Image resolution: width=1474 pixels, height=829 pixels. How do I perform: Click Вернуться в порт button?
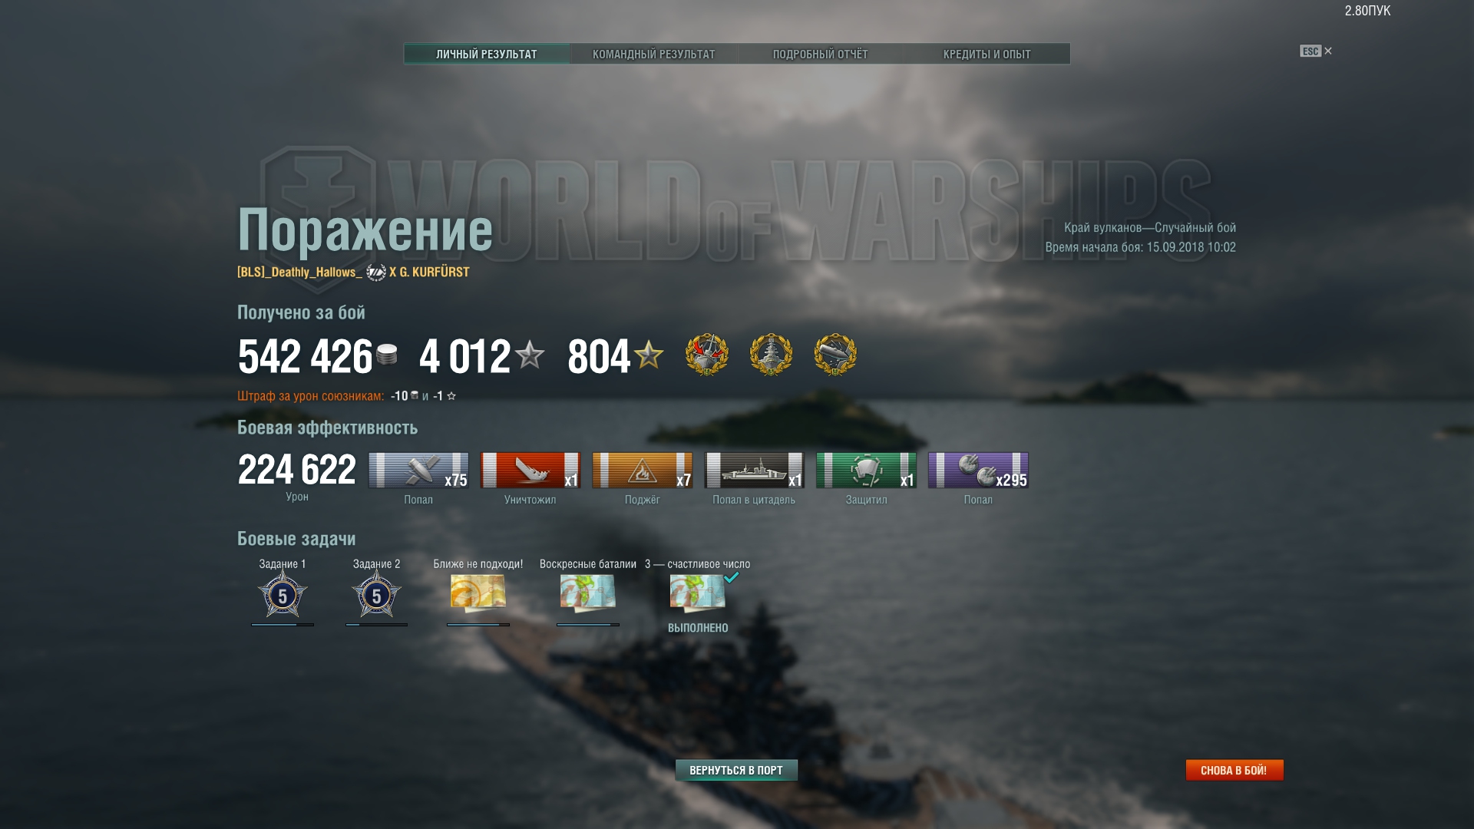click(736, 770)
